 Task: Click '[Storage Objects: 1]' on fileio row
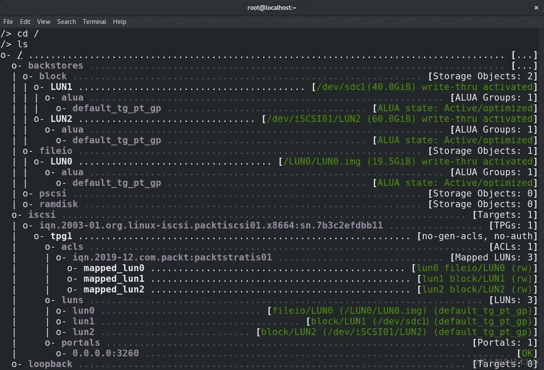click(x=482, y=151)
